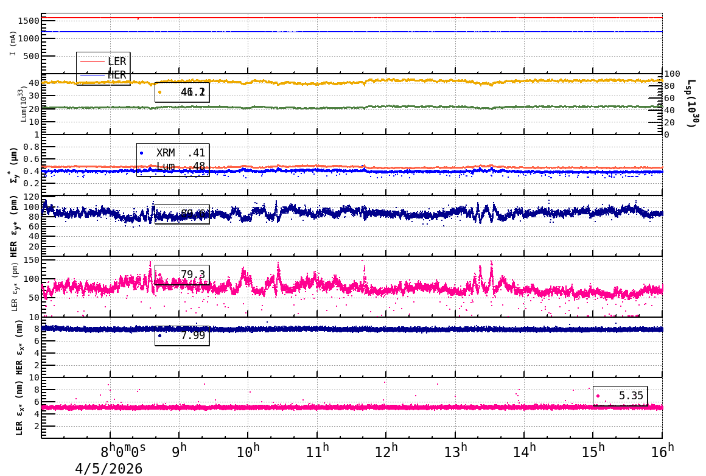Click the 79.3 value in LER εy* panel
The image size is (706, 476).
pyautogui.click(x=193, y=275)
